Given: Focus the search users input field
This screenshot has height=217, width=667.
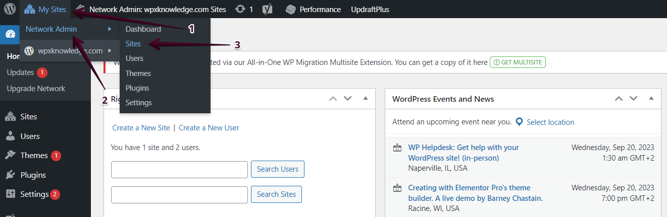Looking at the screenshot, I should 179,170.
